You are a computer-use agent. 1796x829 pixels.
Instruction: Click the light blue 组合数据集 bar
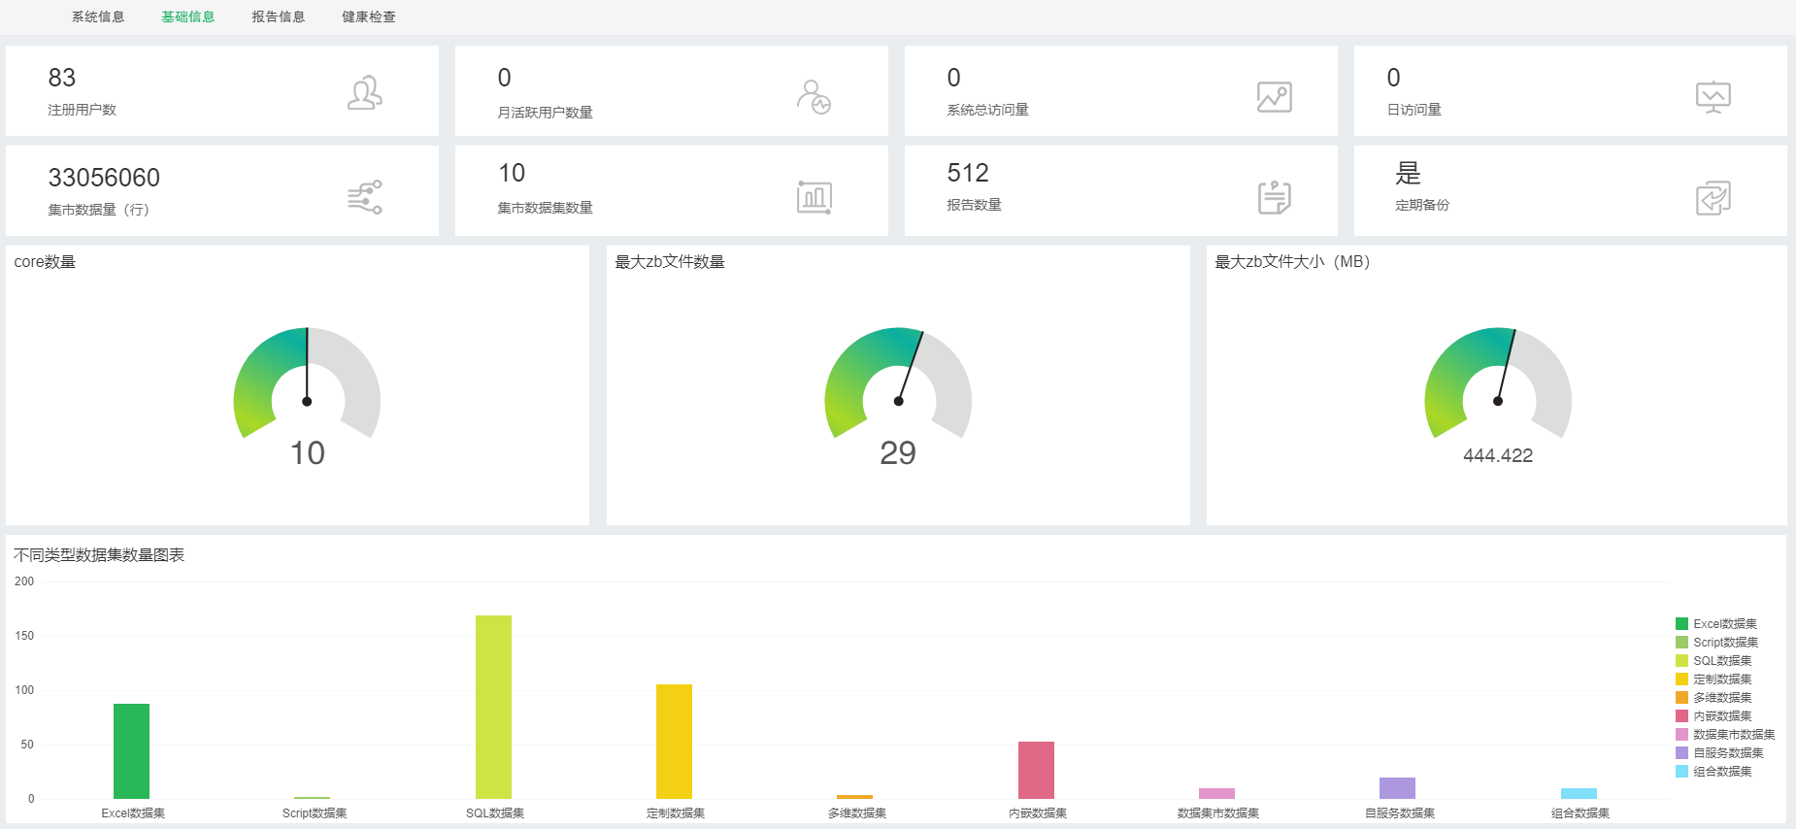(1579, 793)
